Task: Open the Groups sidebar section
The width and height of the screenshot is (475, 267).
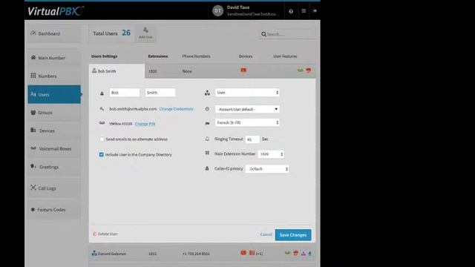Action: coord(54,113)
